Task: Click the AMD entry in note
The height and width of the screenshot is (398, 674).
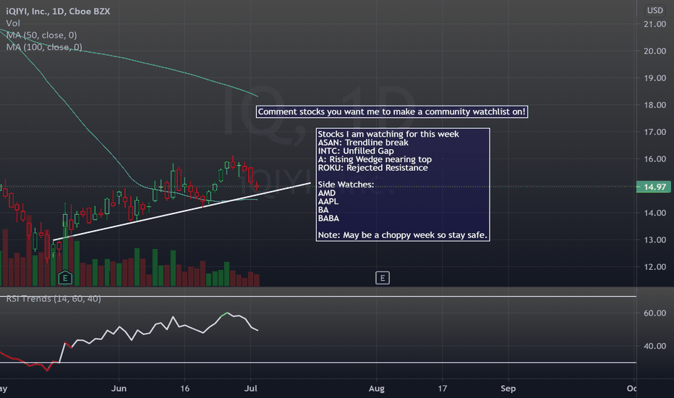Action: (326, 193)
